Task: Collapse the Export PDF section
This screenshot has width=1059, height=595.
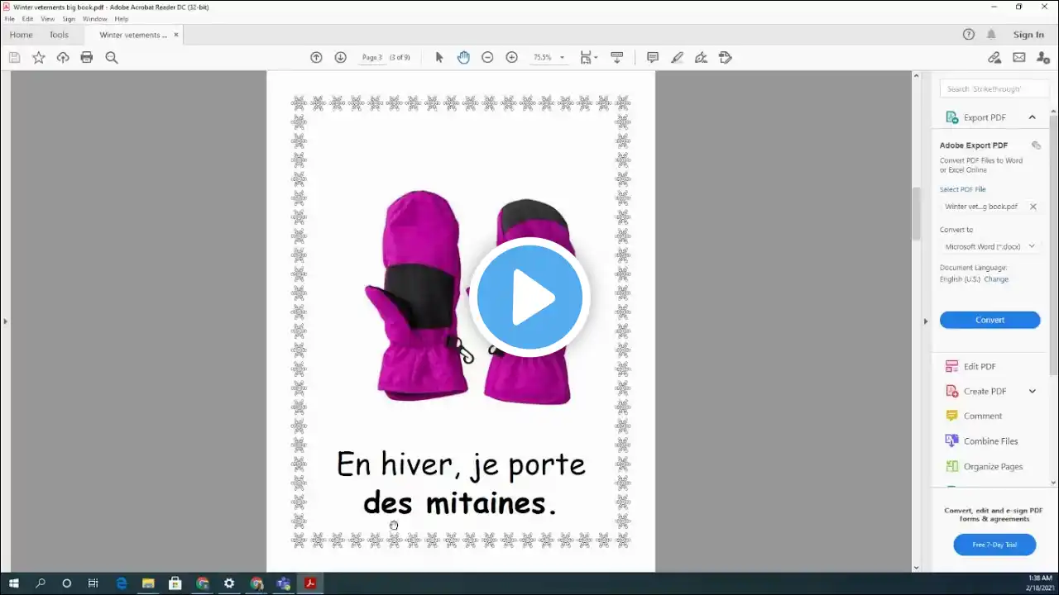Action: (x=1032, y=117)
